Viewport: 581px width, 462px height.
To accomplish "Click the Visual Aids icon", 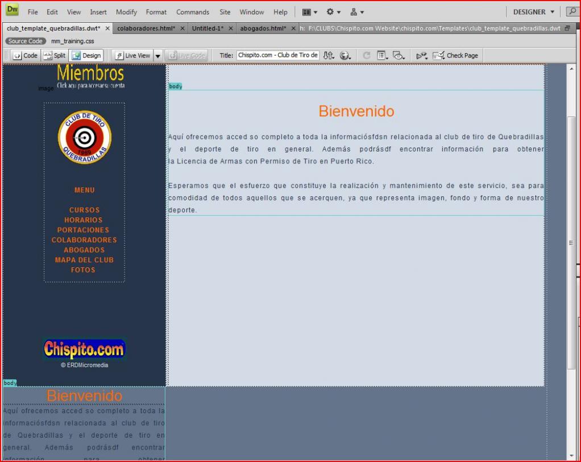I will coord(399,56).
